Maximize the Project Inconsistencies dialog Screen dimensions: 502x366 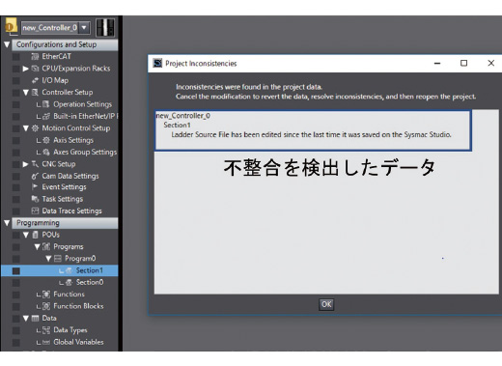tap(463, 63)
